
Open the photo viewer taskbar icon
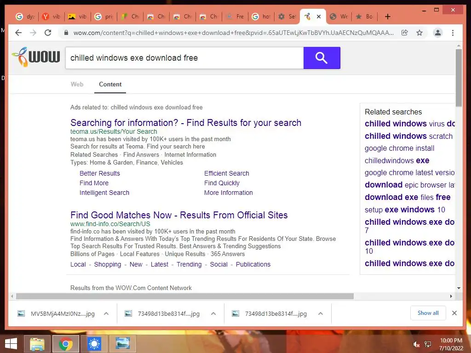[123, 344]
